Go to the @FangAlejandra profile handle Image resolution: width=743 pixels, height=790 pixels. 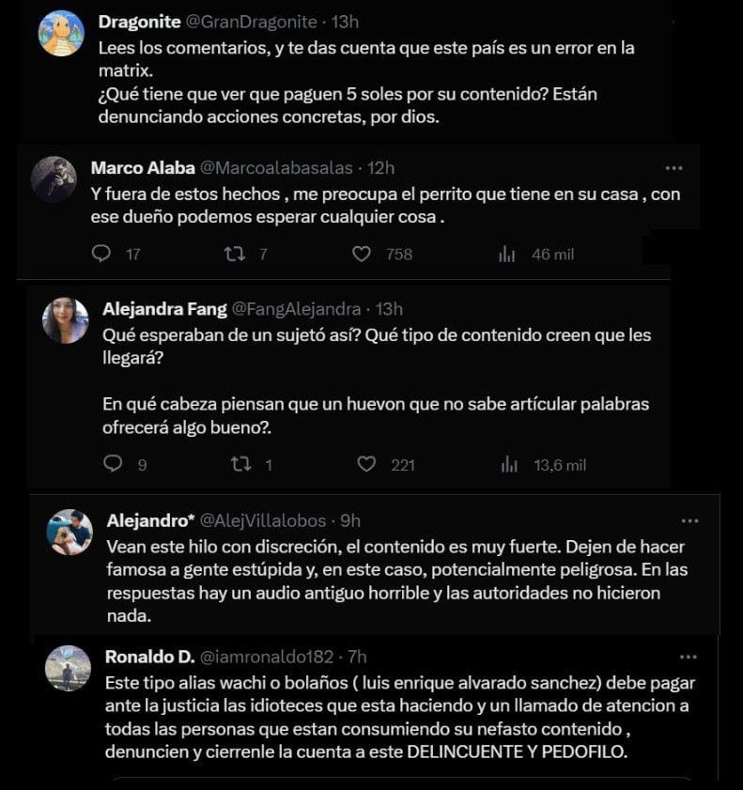point(296,308)
